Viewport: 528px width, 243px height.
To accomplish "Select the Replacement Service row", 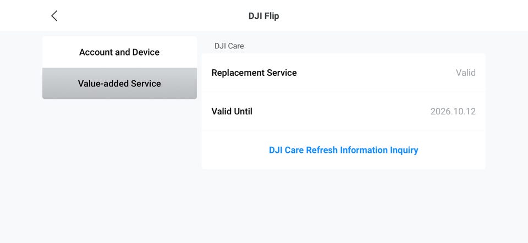I will (x=343, y=73).
